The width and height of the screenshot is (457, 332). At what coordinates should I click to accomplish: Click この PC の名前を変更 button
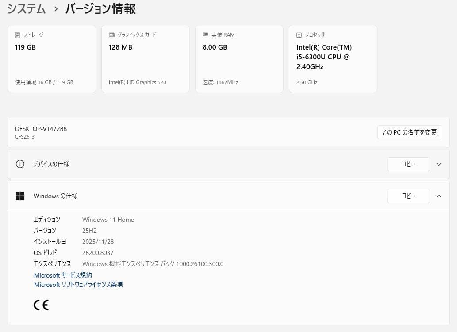[410, 132]
